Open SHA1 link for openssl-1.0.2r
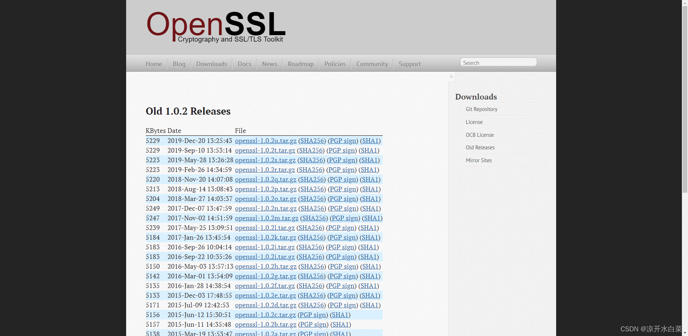Image resolution: width=688 pixels, height=336 pixels. [369, 170]
